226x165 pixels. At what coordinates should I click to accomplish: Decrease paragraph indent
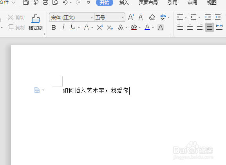(208, 17)
